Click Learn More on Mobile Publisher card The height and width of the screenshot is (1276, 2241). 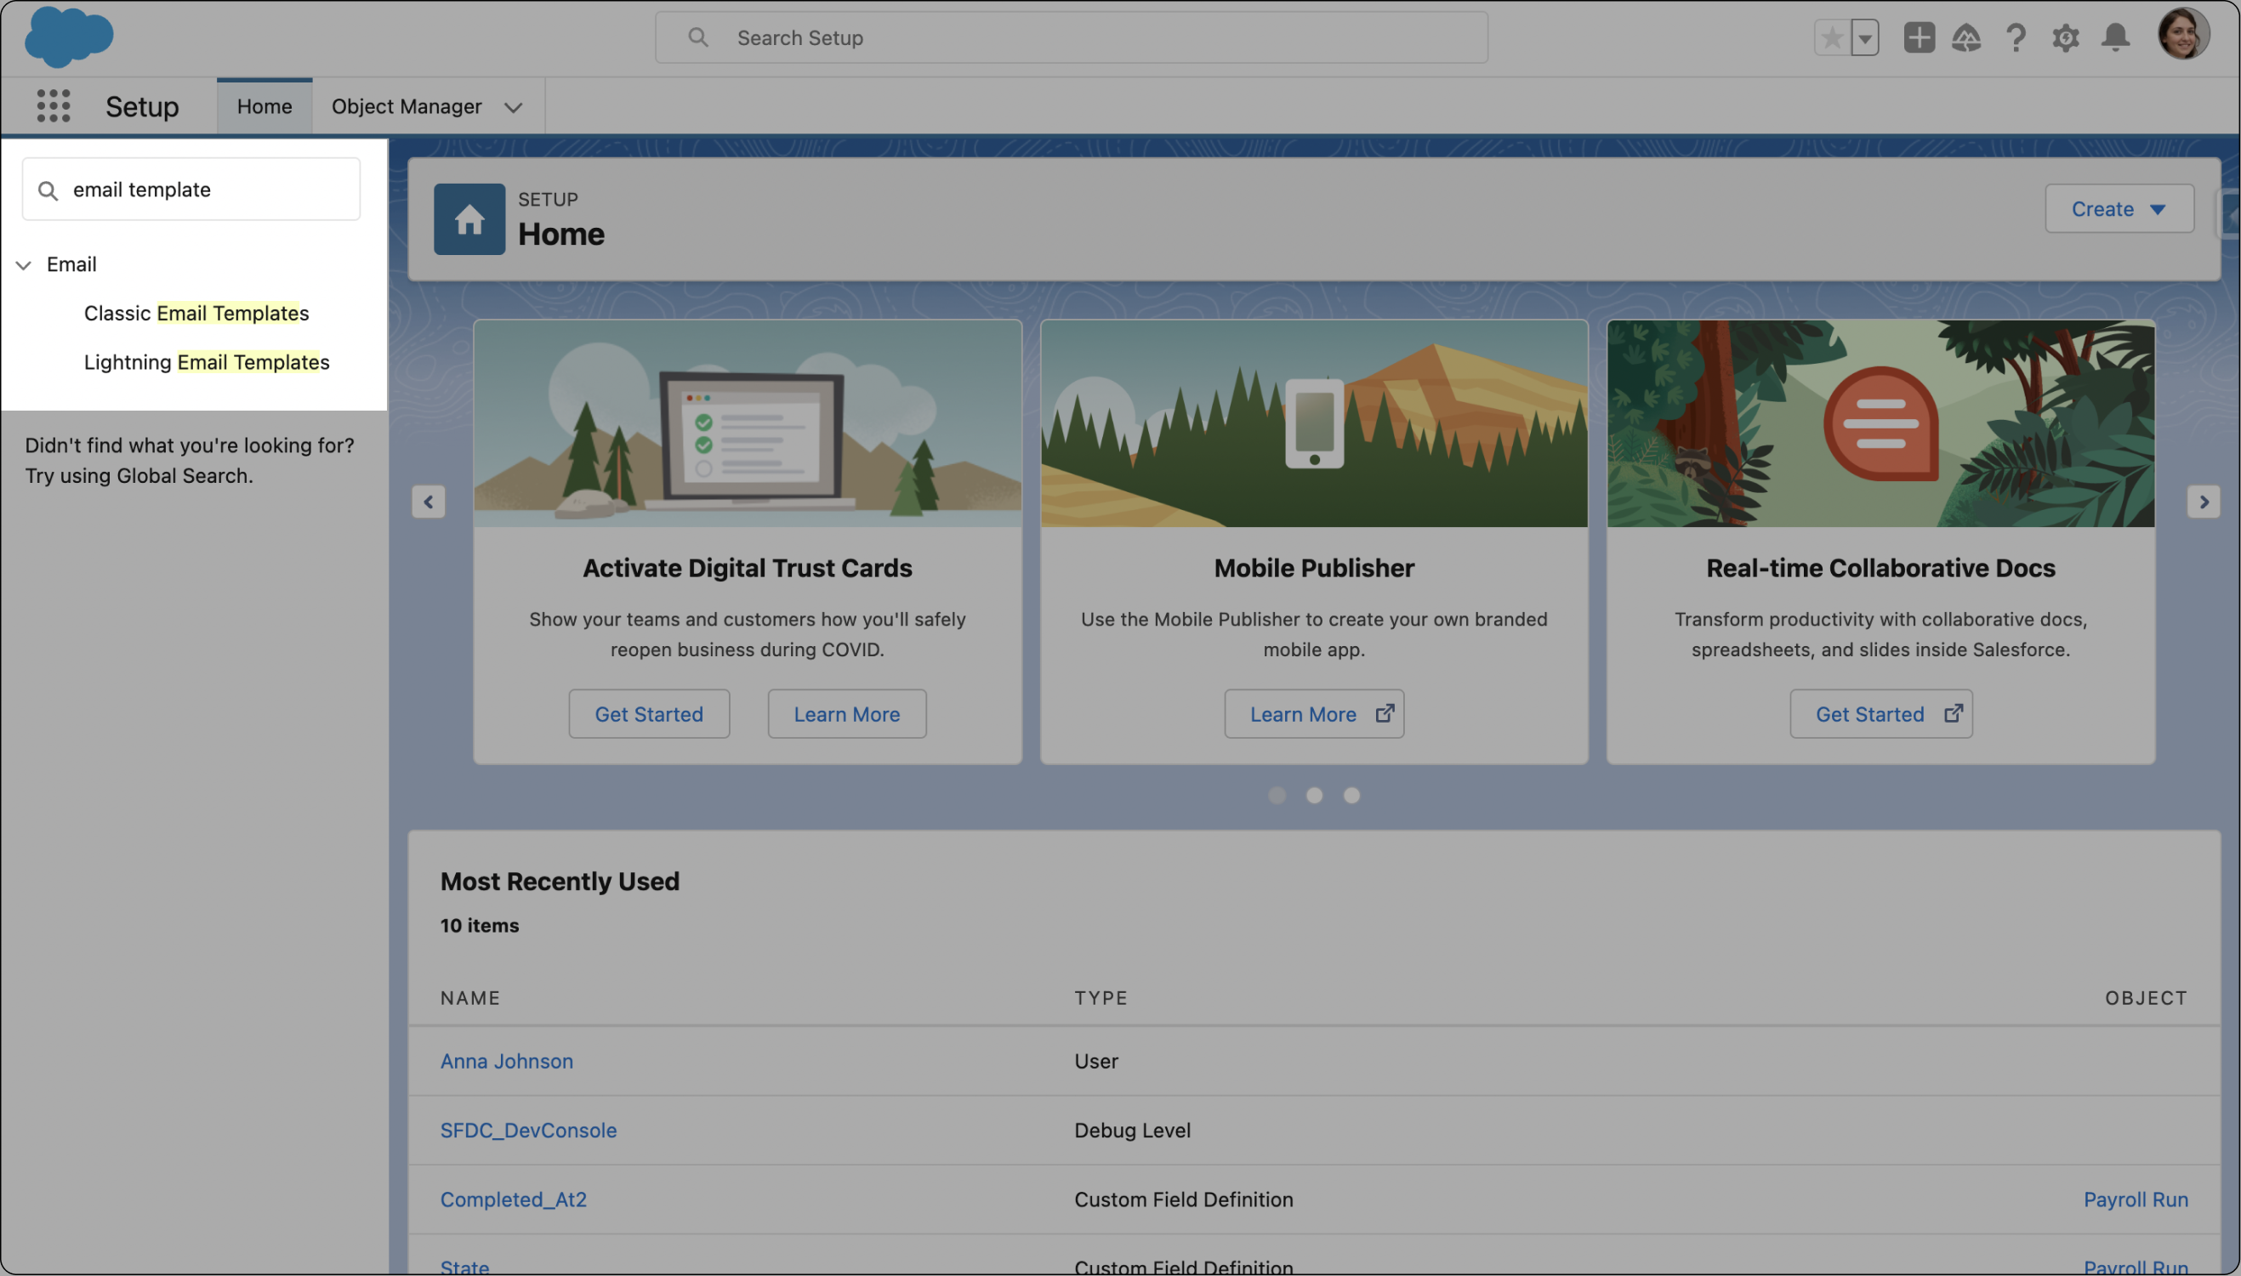[1313, 713]
